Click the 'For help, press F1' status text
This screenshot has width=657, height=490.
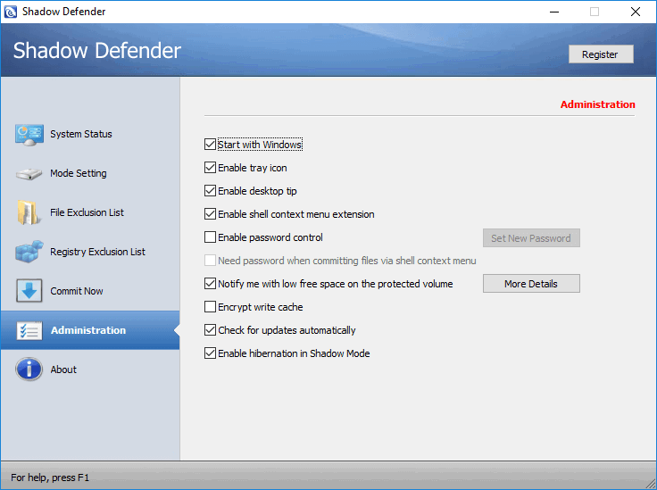point(50,478)
